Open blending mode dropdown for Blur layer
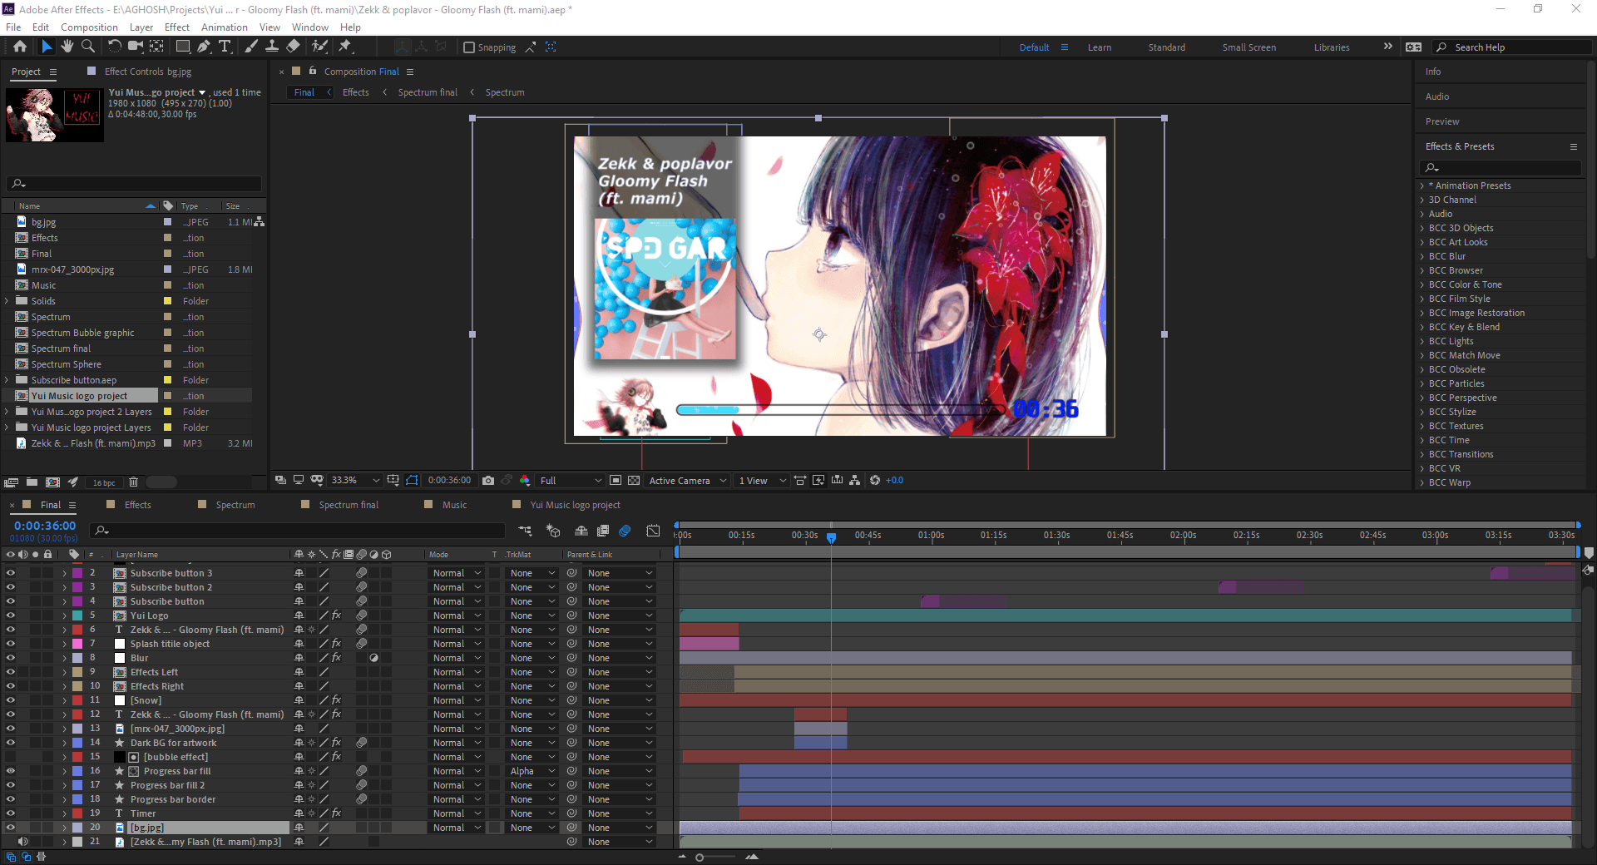The image size is (1597, 865). (457, 658)
